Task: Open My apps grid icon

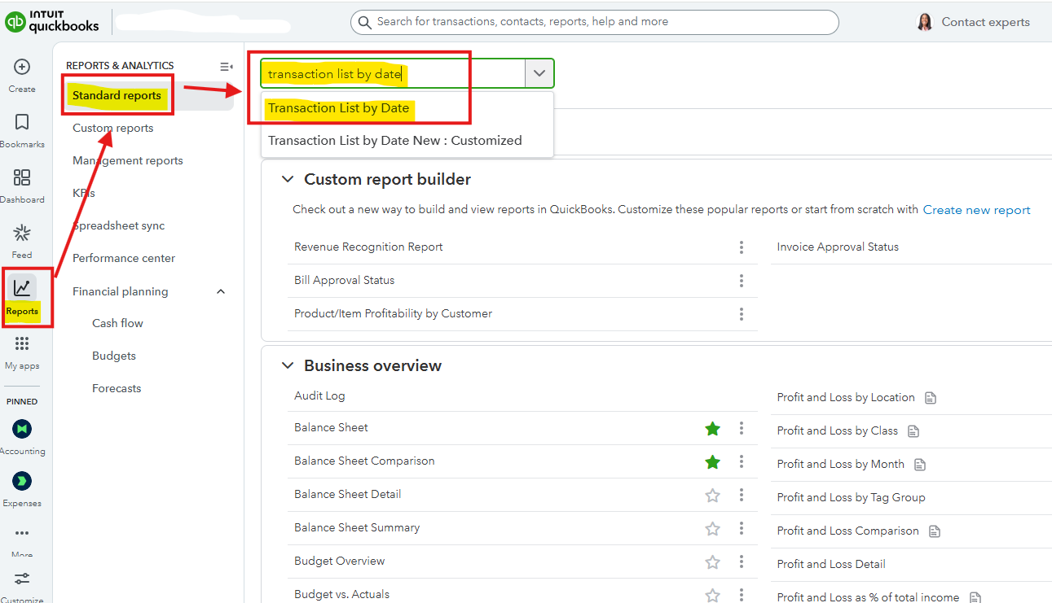Action: pos(22,344)
